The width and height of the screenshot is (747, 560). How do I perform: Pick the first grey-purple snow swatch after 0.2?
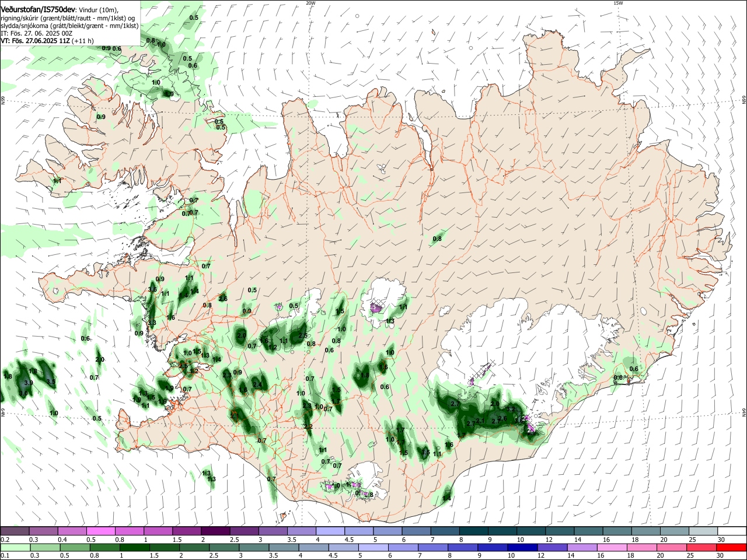(15, 531)
